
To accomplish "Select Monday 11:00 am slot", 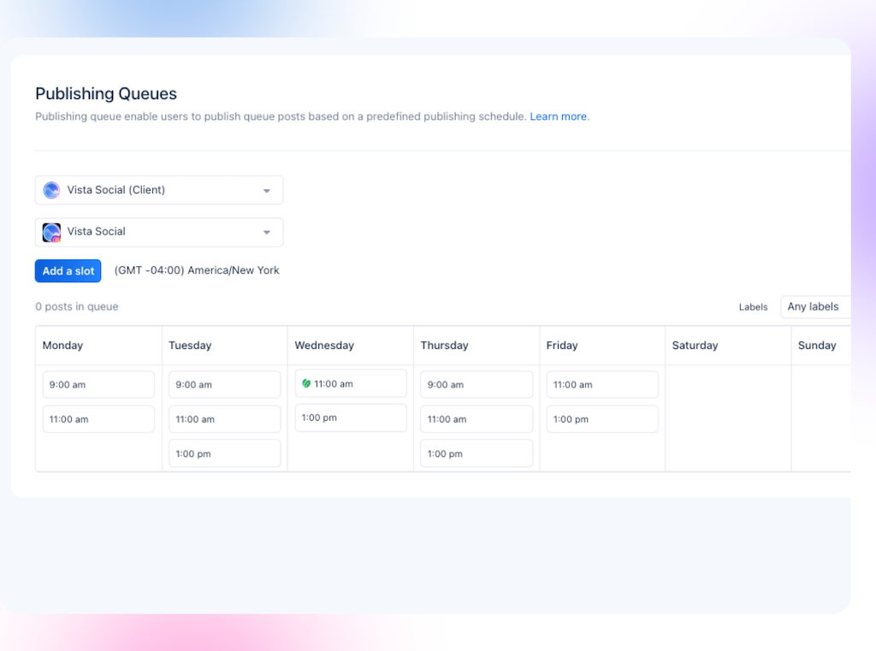I will [98, 419].
